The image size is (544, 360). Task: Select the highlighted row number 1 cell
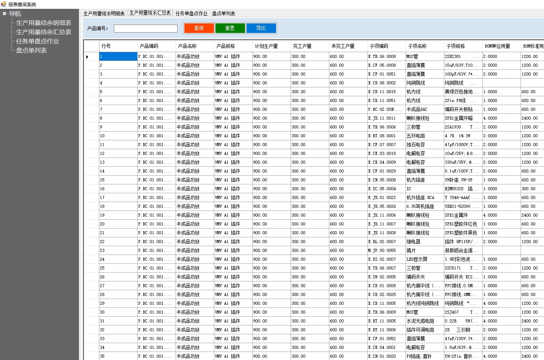[x=118, y=57]
